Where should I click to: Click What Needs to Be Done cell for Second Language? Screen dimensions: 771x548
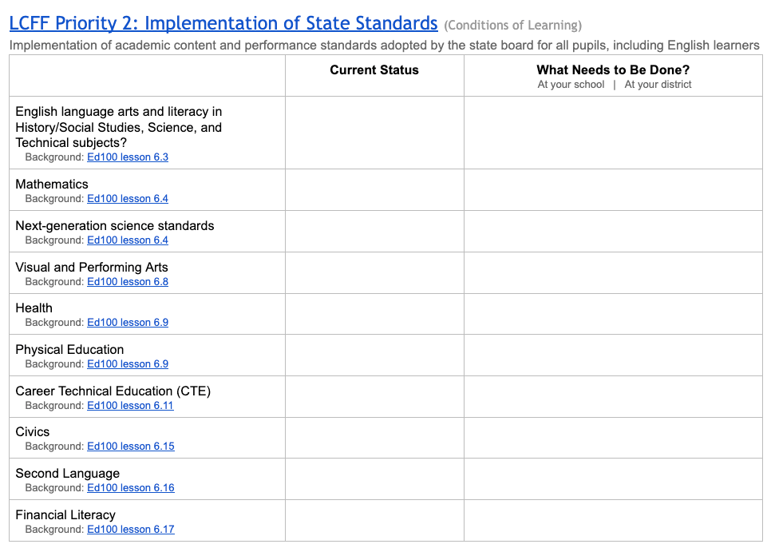pos(613,479)
